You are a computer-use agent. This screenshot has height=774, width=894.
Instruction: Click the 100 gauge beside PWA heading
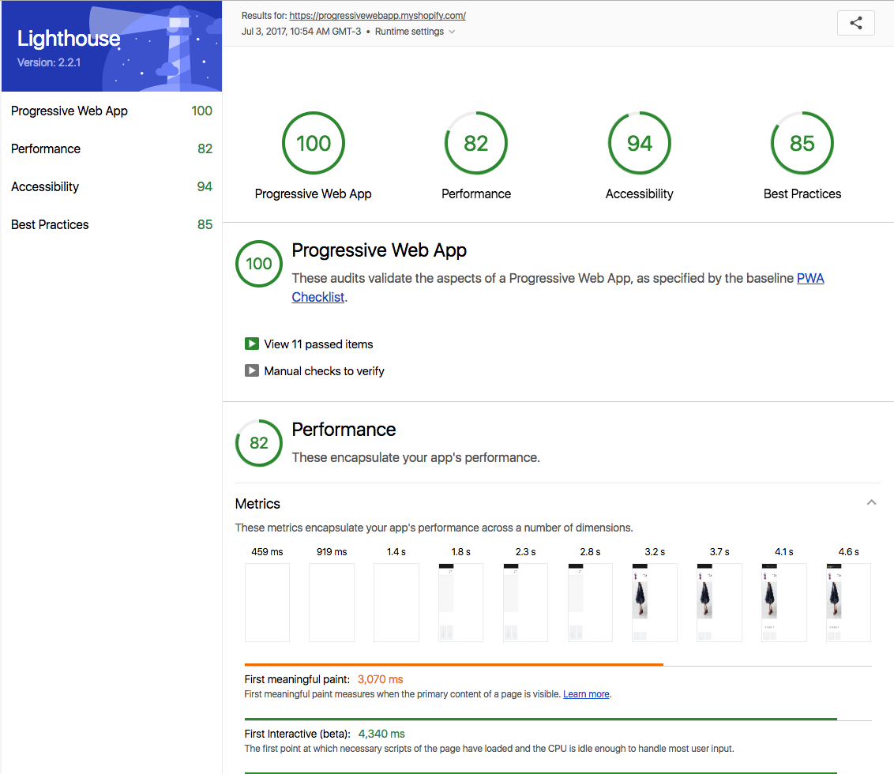pos(259,264)
